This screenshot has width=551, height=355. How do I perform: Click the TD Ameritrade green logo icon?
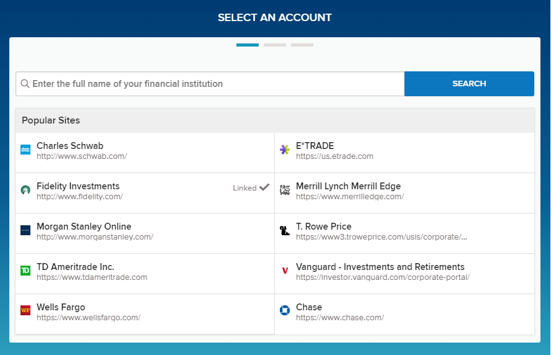(25, 271)
